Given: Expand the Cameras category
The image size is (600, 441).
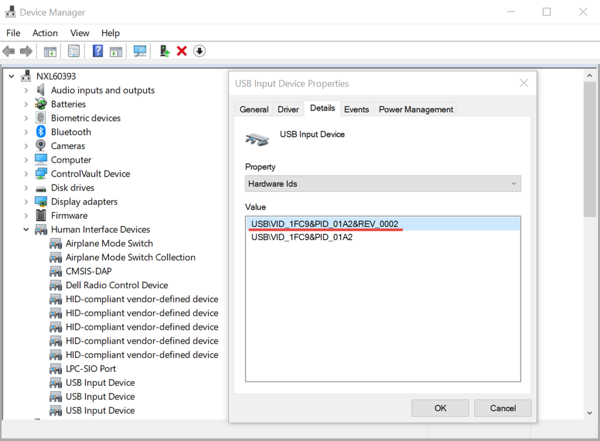Looking at the screenshot, I should pos(26,146).
